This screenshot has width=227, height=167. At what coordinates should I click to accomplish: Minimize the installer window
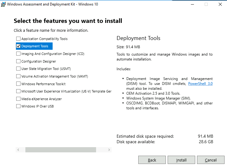[x=192, y=4]
